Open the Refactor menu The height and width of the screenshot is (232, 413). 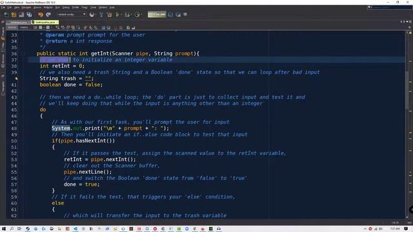[48, 7]
